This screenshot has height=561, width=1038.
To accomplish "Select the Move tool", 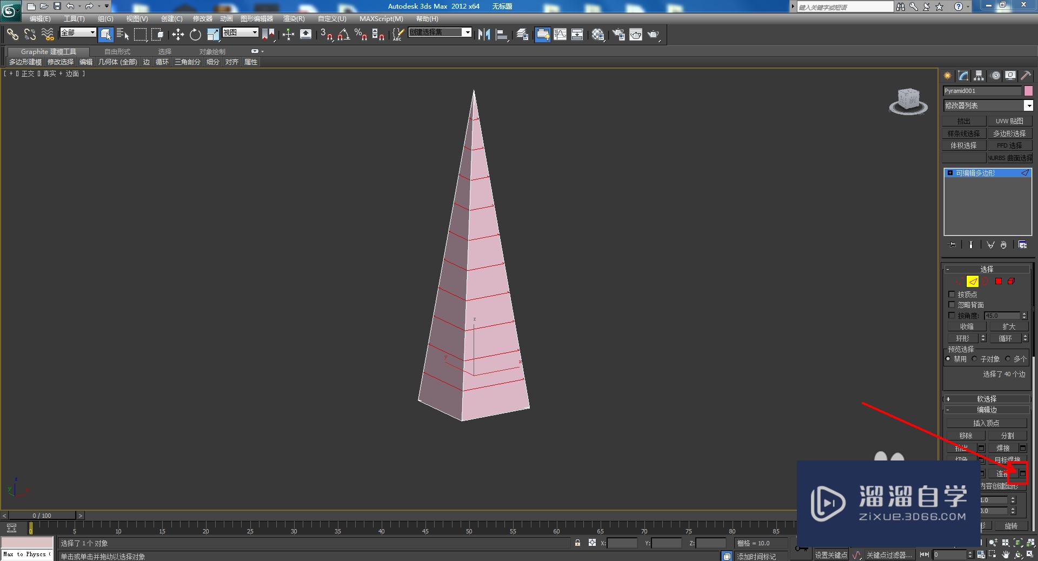I will pos(178,35).
